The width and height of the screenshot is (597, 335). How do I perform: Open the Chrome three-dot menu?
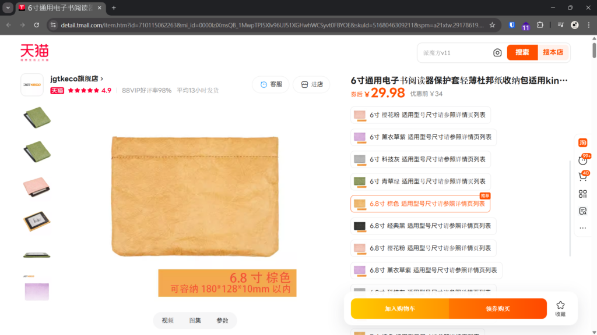588,25
